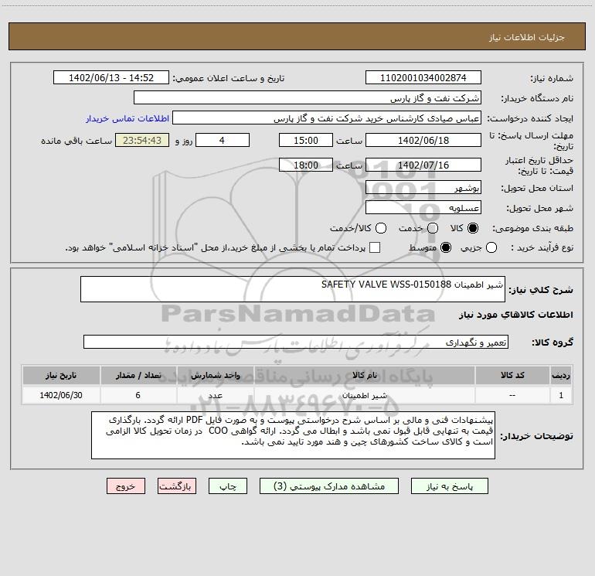Image resolution: width=595 pixels, height=576 pixels.
Task: Click the deadline time field 15:00
Action: (306, 141)
